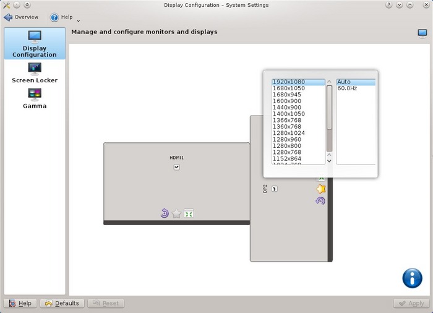Expand the arrow next to Help toolbar button
Screen dimensions: 433x313
78,20
